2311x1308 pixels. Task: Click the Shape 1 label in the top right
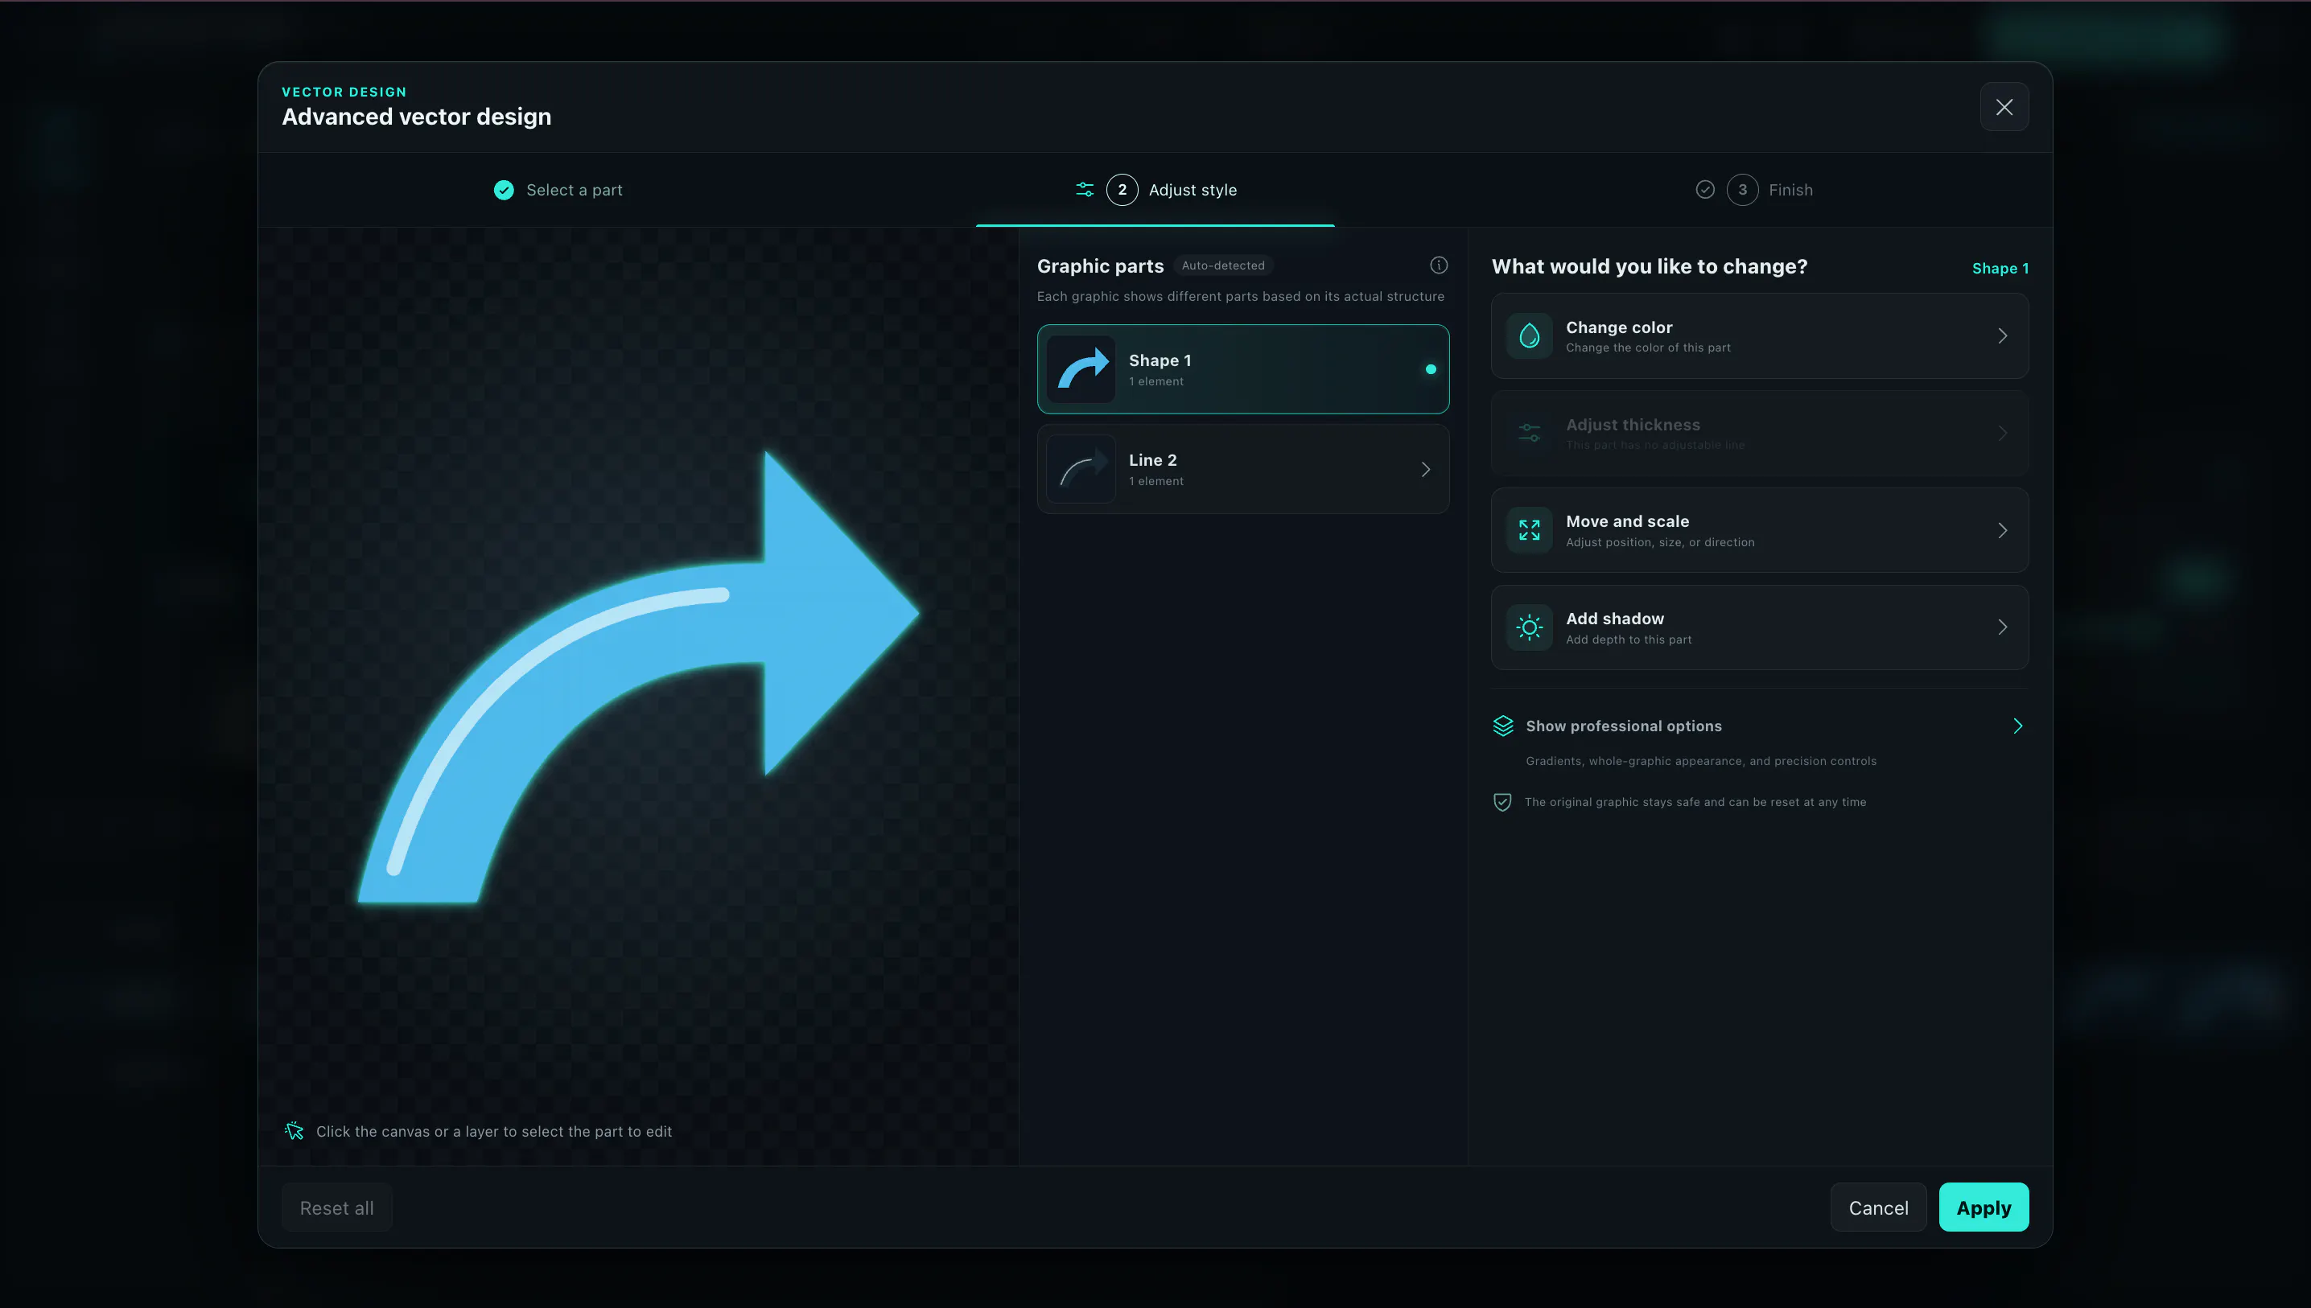(x=2000, y=269)
